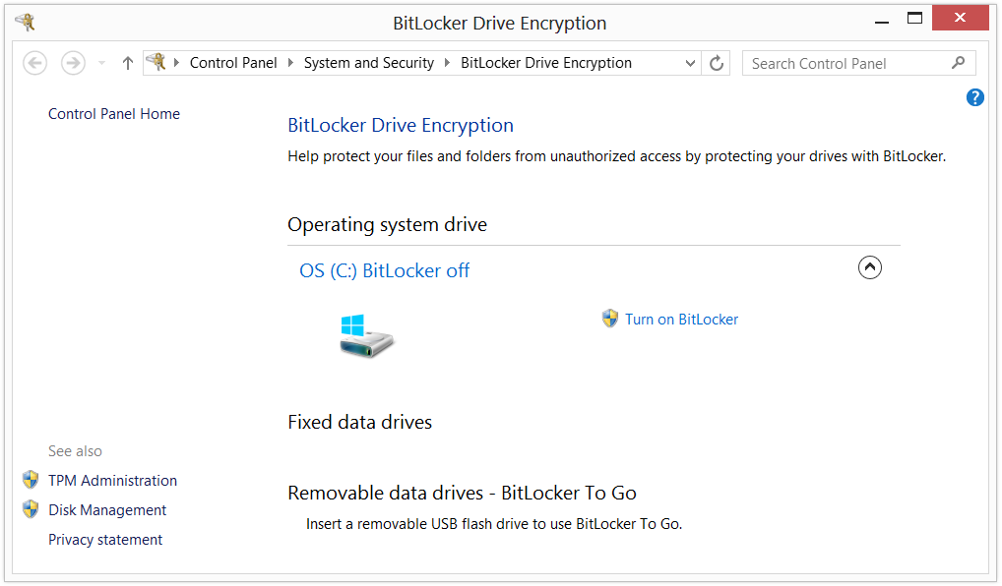1002x586 pixels.
Task: Click the Search Control Panel field
Action: point(848,63)
